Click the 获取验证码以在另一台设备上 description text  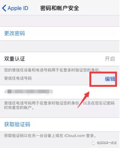point(50,136)
